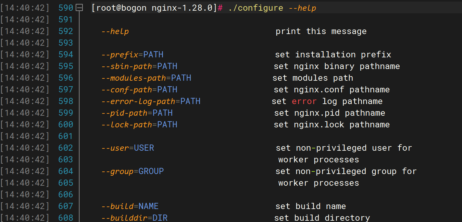
Task: Click the timestamp on line 604
Action: [25, 171]
